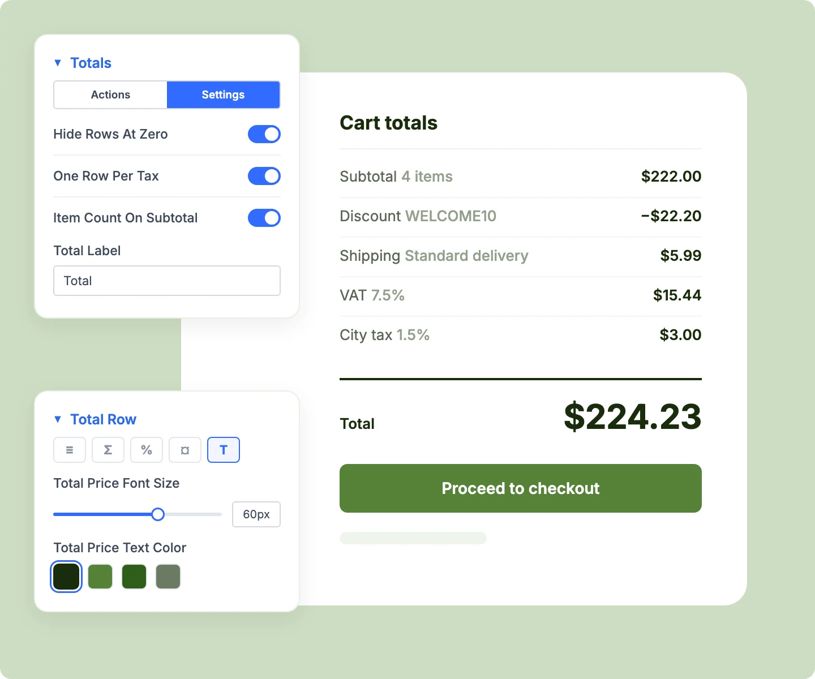The height and width of the screenshot is (679, 815).
Task: Click the discount code WELCOME10
Action: coord(451,216)
